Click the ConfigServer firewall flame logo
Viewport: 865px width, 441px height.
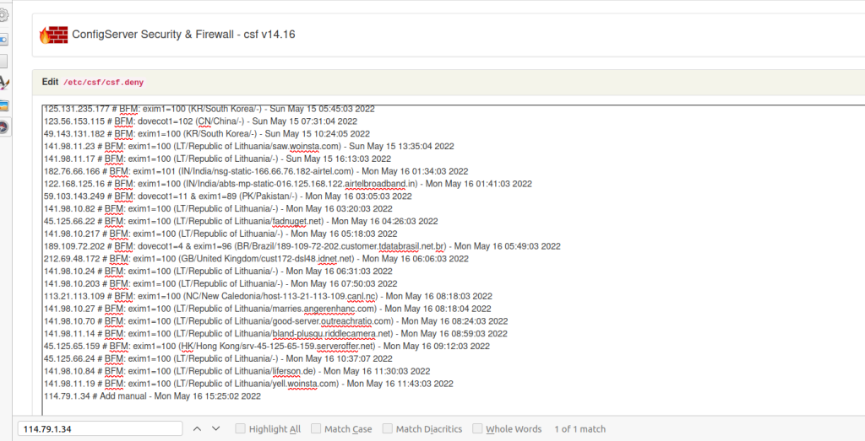tap(53, 35)
